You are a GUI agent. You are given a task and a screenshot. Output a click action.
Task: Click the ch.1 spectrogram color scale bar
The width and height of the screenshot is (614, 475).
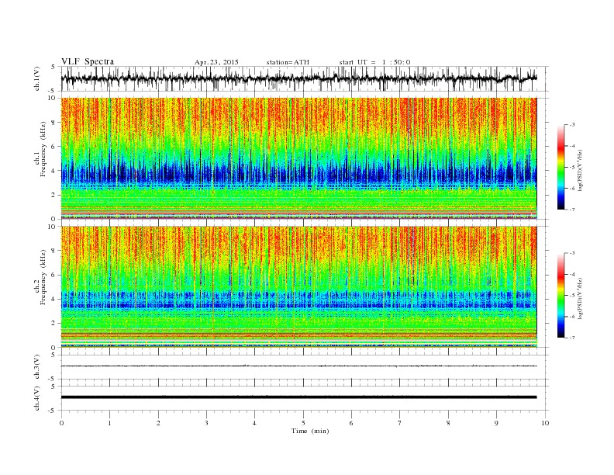click(561, 168)
